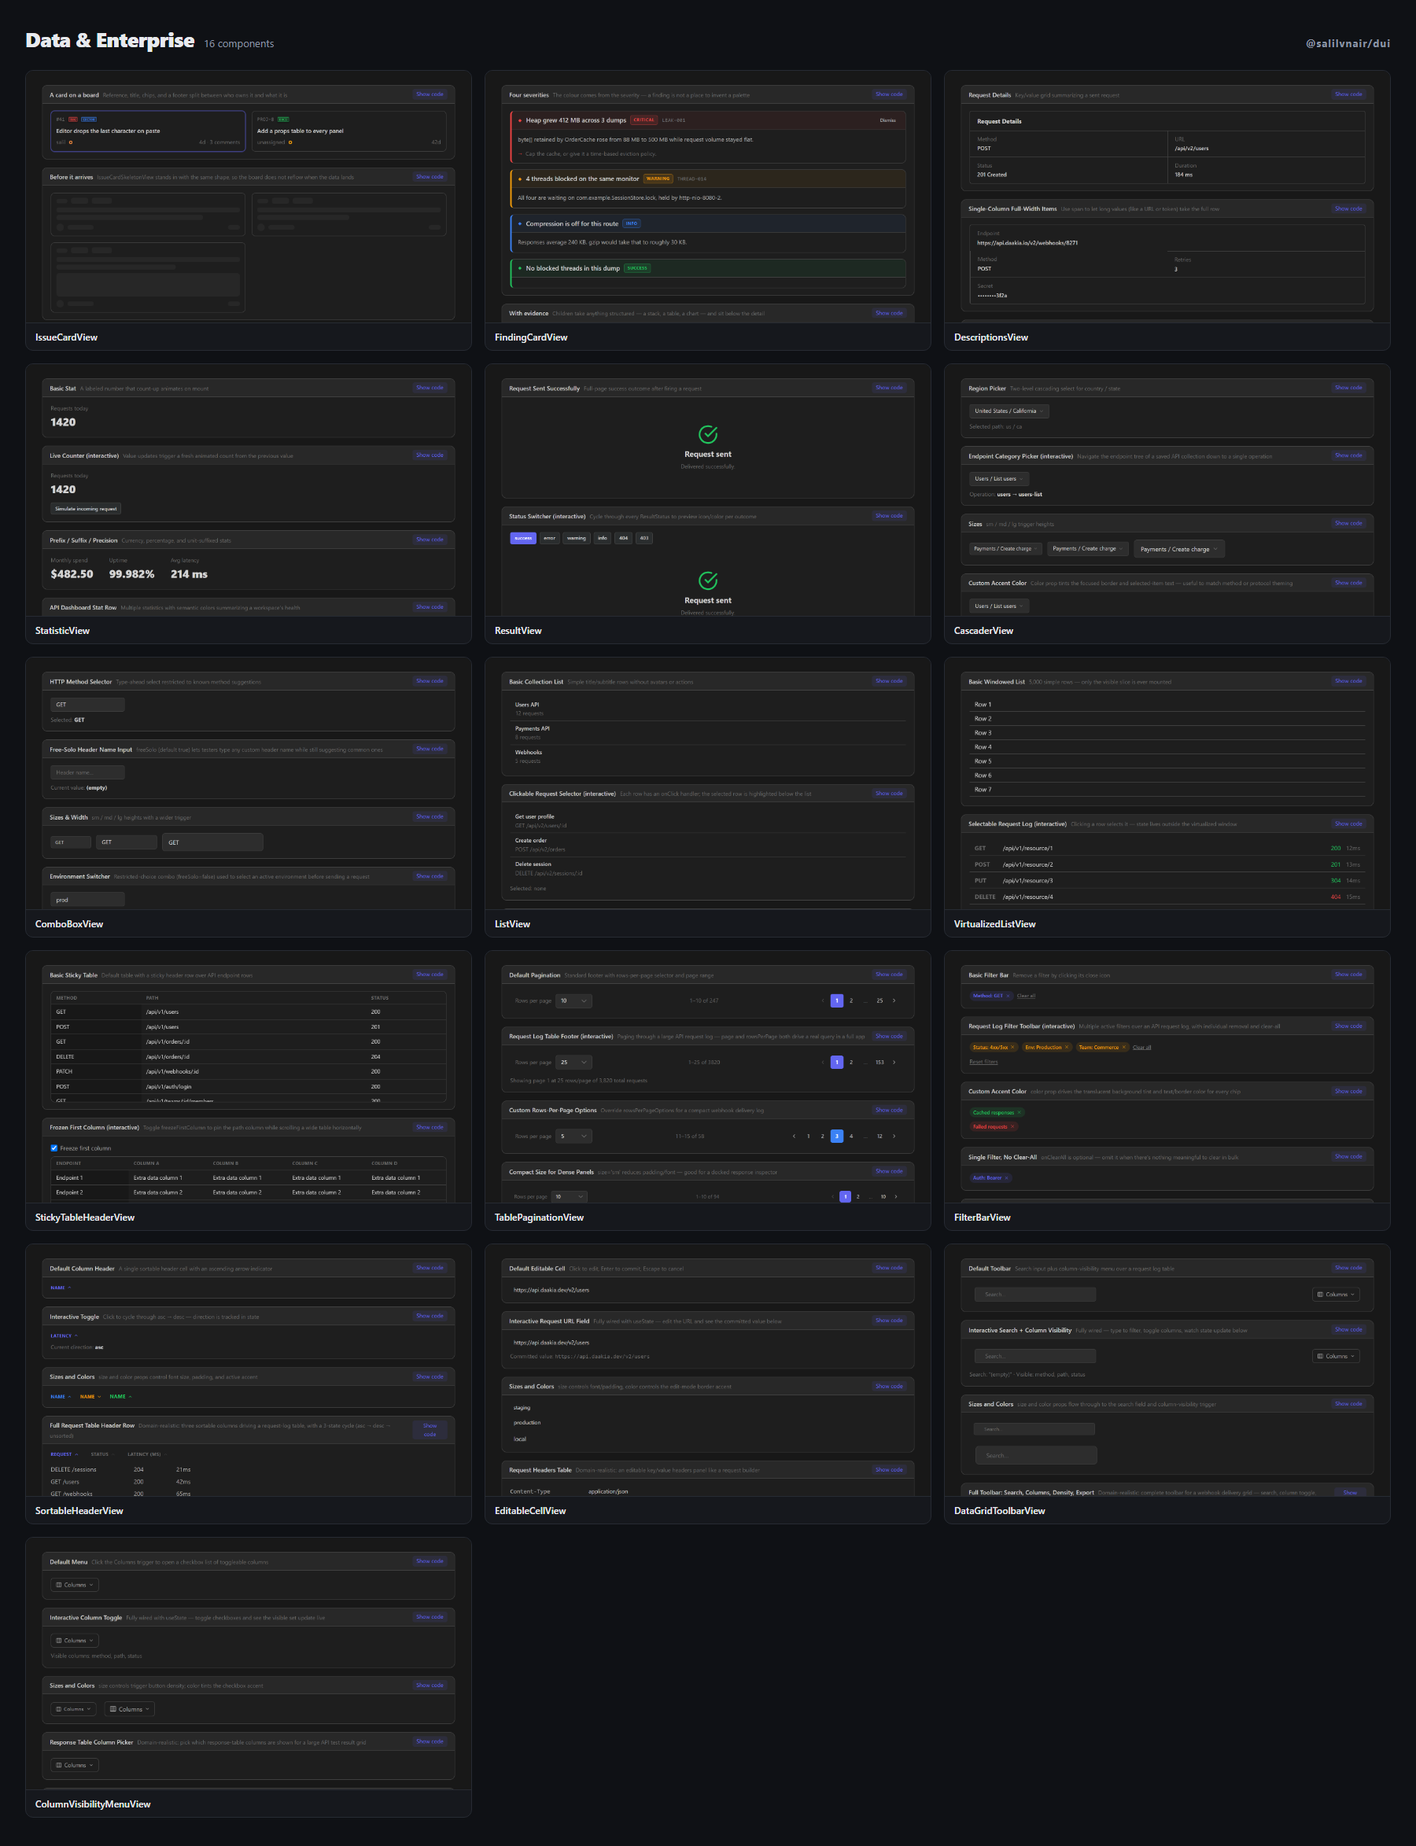Sort by NAME in Default Column Header
This screenshot has height=1846, width=1416.
tap(61, 1288)
